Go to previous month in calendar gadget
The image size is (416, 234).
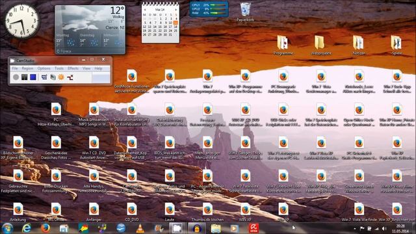click(x=145, y=10)
